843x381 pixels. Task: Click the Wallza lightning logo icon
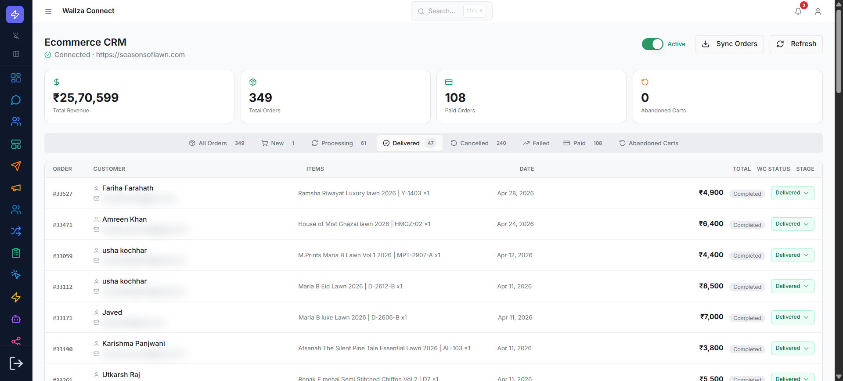(15, 14)
